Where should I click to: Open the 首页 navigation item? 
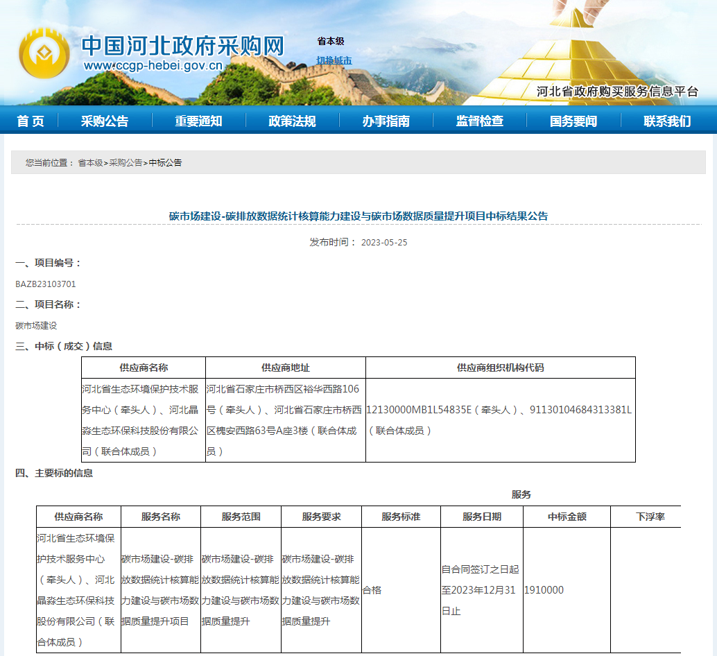[x=31, y=121]
